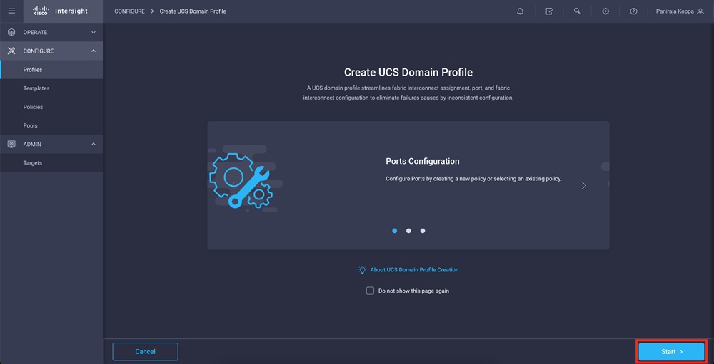
Task: Open Profiles in the sidebar
Action: point(51,70)
